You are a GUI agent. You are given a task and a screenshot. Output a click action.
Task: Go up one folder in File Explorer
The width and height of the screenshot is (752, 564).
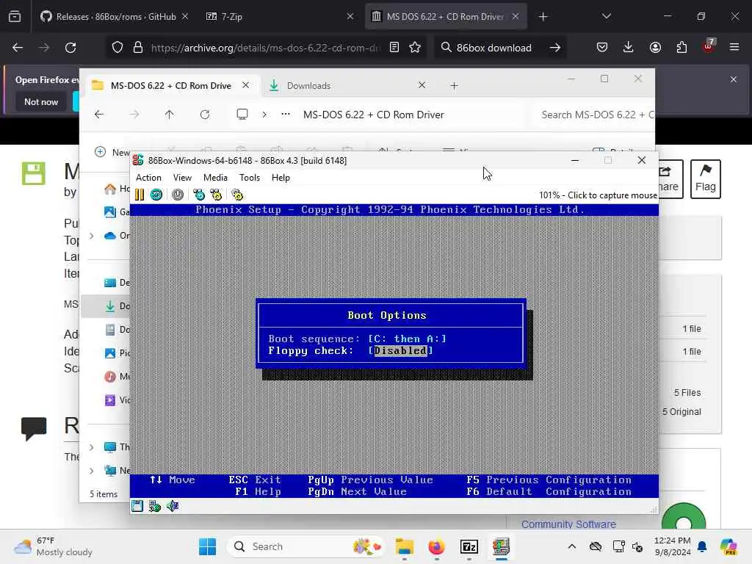170,115
